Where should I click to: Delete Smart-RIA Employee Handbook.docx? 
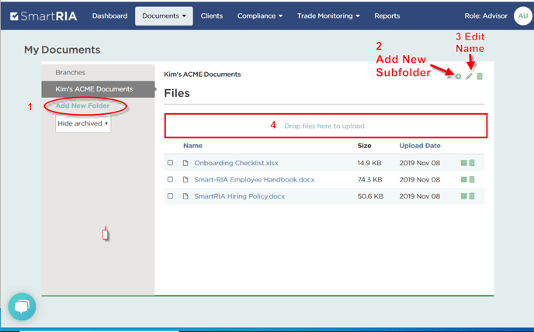click(x=472, y=179)
